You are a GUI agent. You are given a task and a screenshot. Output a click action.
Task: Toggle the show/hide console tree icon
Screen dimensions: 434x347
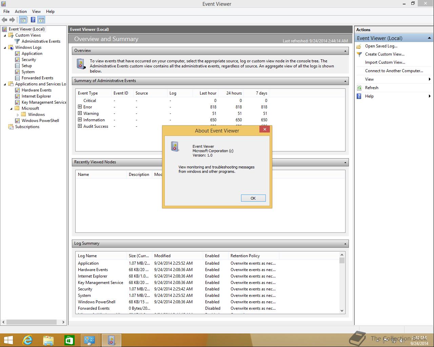point(23,20)
